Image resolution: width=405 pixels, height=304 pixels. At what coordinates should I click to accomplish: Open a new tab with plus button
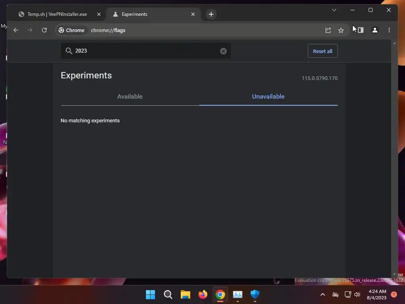click(211, 14)
